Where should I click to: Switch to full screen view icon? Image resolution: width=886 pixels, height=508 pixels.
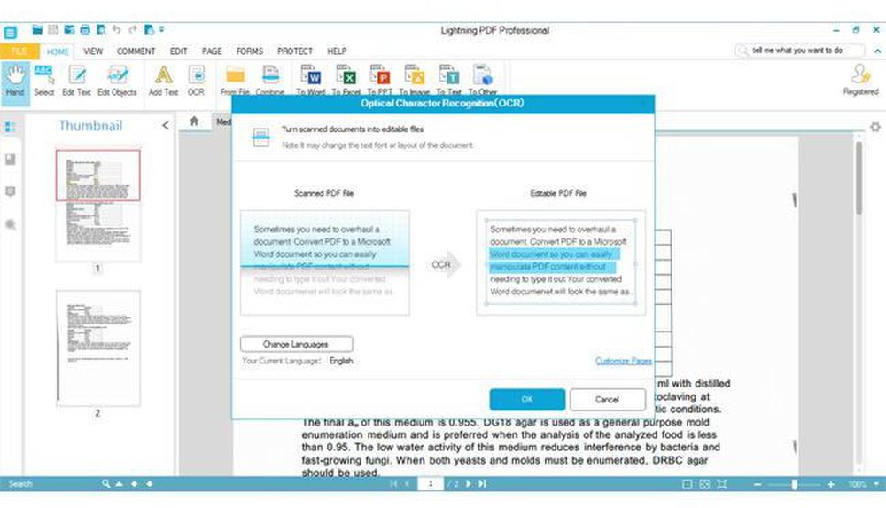[x=721, y=484]
